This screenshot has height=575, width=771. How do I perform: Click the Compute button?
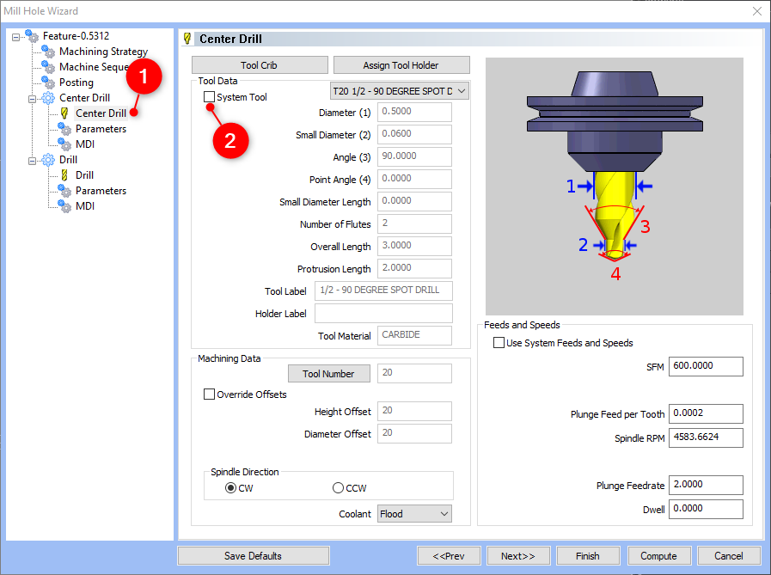[x=659, y=556]
